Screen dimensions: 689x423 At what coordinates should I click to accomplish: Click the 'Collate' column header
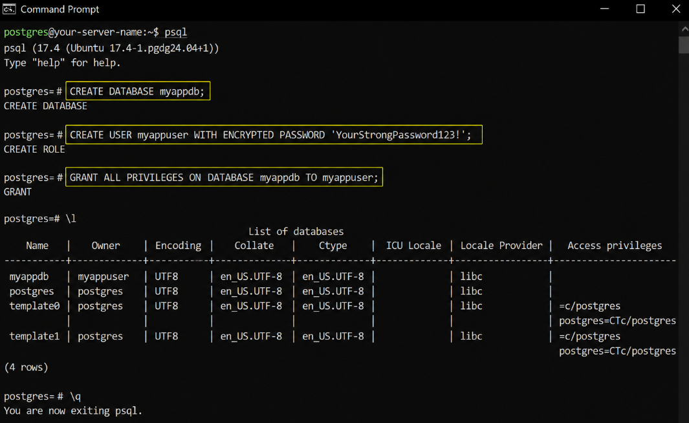point(254,246)
